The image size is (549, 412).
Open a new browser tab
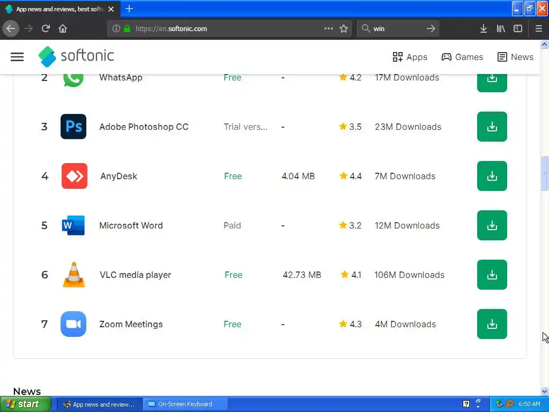[129, 9]
